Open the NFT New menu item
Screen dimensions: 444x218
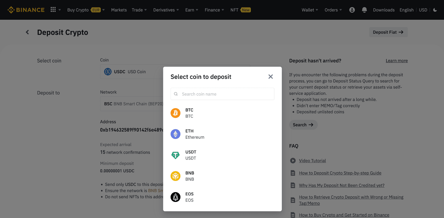240,10
